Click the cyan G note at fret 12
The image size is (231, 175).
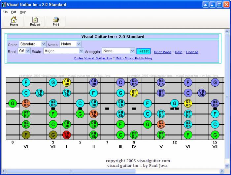click(x=175, y=103)
